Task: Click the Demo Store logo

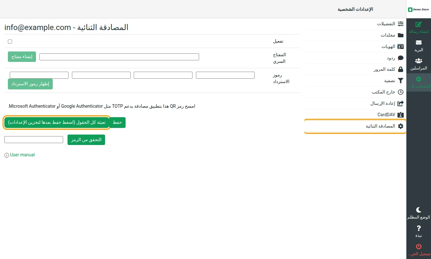Action: 419,9
